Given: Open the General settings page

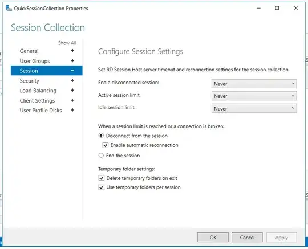Looking at the screenshot, I should [x=29, y=51].
